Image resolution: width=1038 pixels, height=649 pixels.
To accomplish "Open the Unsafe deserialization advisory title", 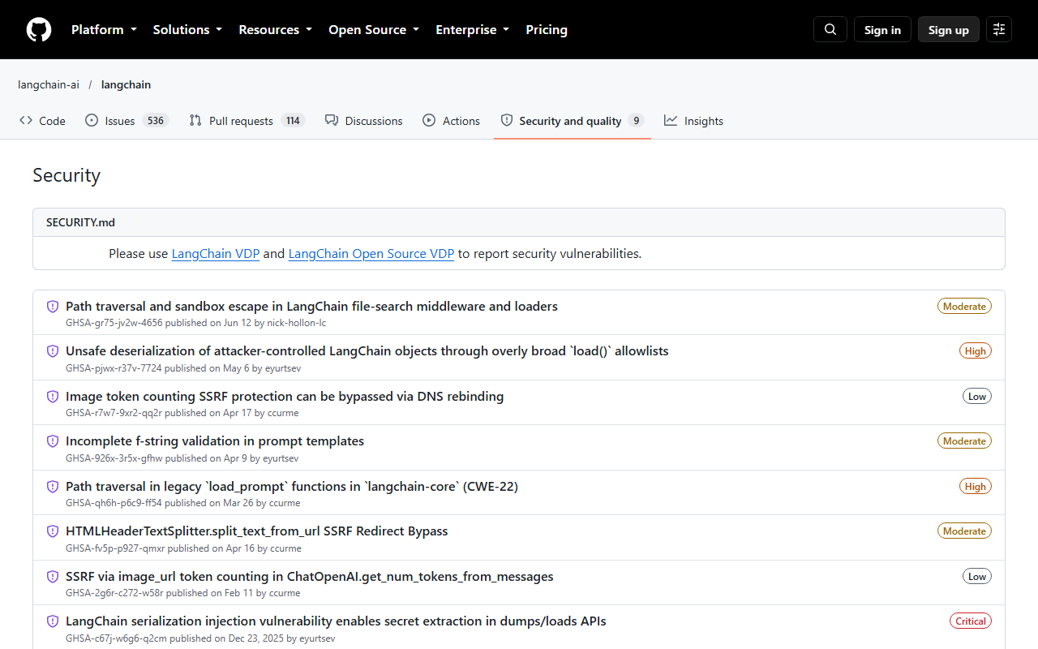I will tap(367, 350).
